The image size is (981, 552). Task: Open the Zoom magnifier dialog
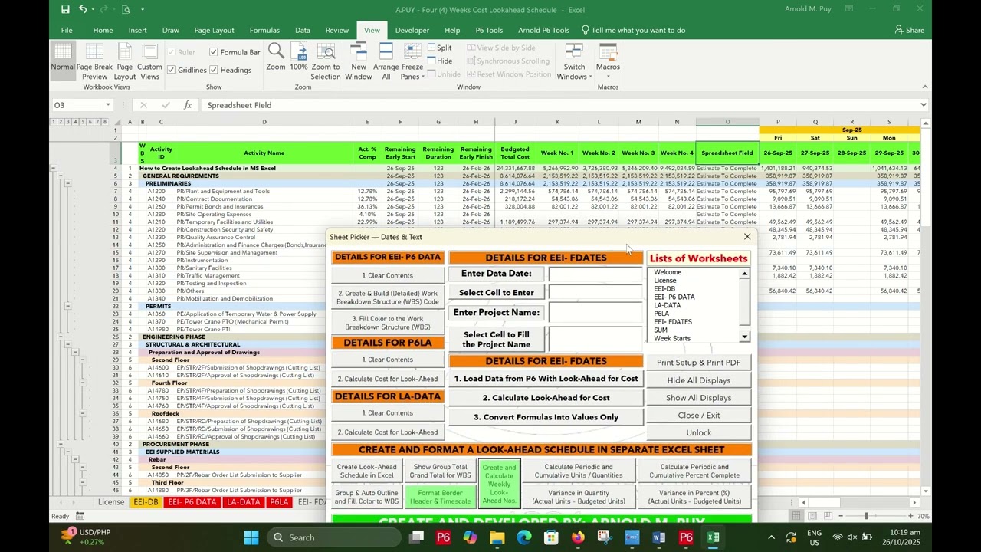(x=276, y=58)
